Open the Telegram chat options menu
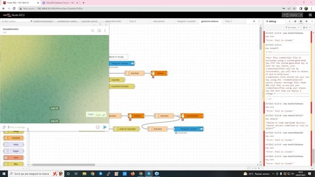The image size is (315, 177). (105, 30)
